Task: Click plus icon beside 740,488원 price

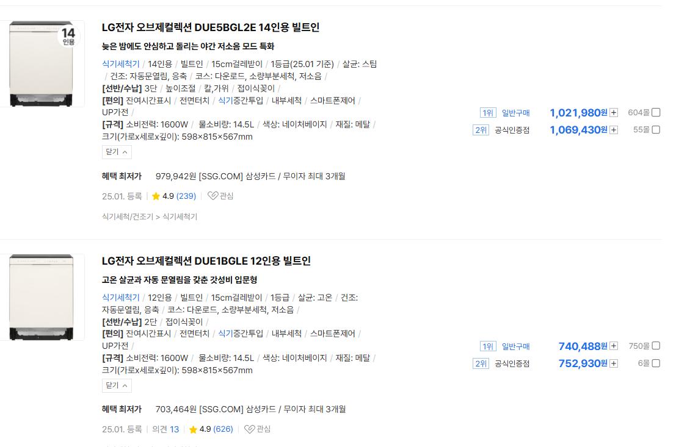Action: 614,346
